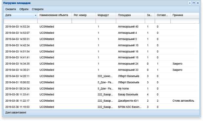This screenshot has height=121, width=203.
Task: Focus the Дата filter field
Action: pos(21,21)
